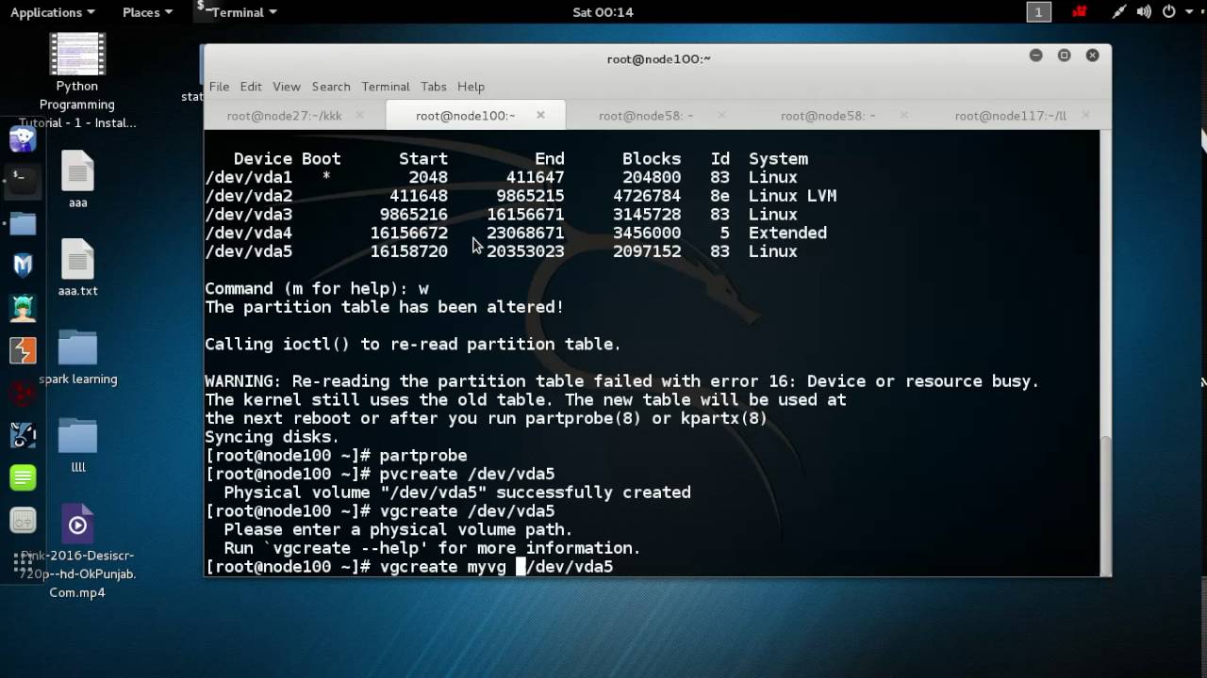The width and height of the screenshot is (1207, 678).
Task: Open Iceweasel browser from the dock
Action: click(23, 139)
